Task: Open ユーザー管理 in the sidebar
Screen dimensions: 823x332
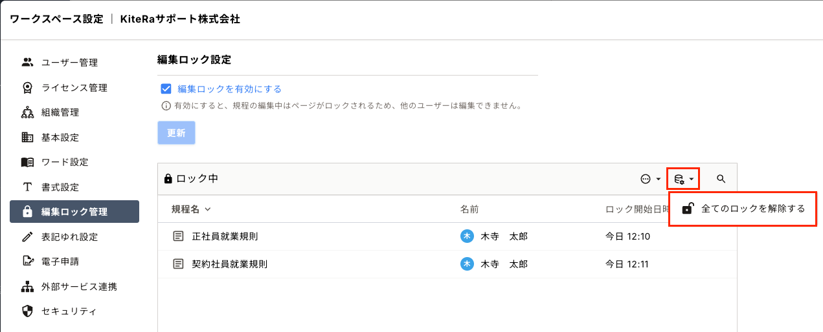Action: point(69,63)
